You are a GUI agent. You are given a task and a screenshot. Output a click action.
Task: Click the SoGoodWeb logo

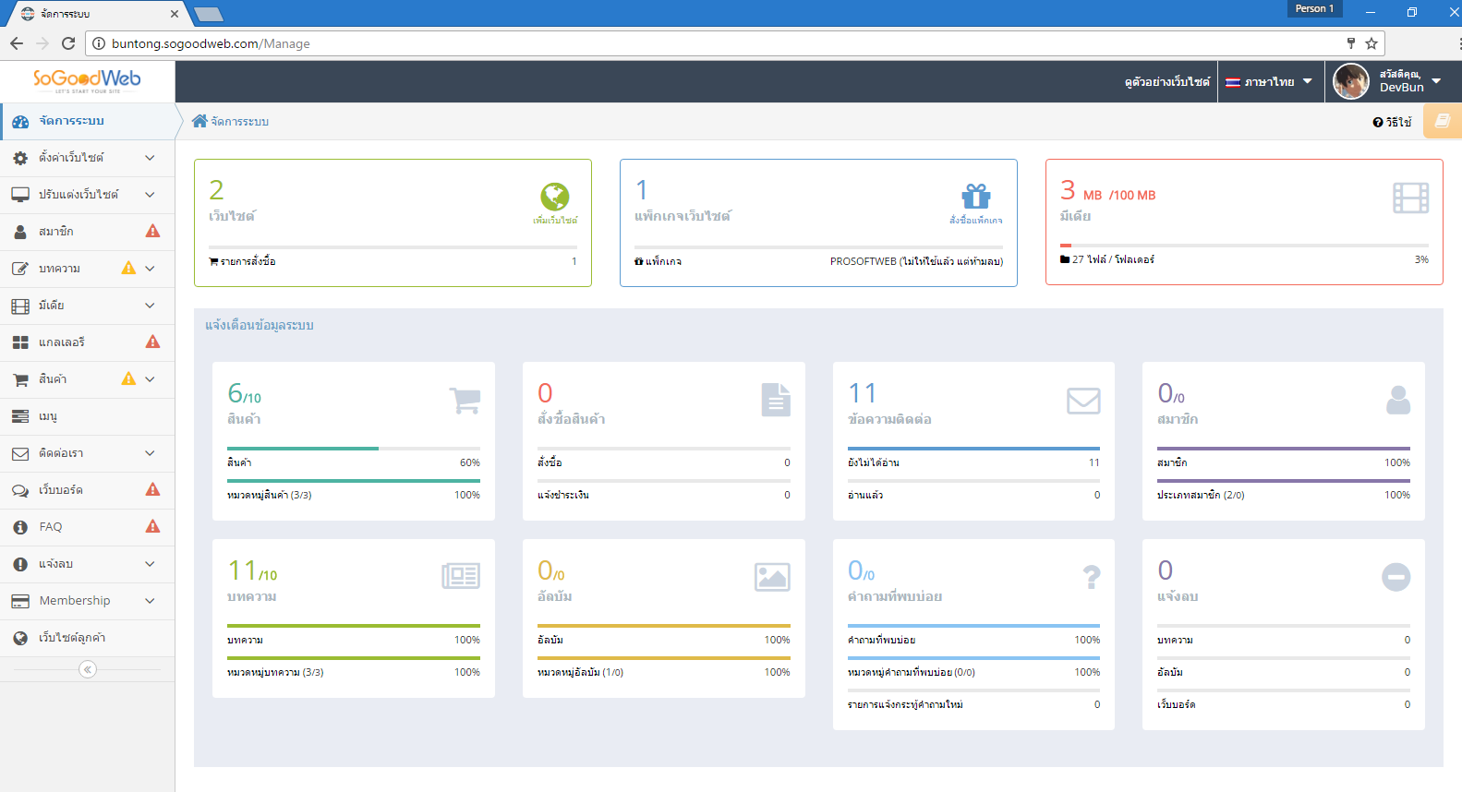[x=87, y=80]
